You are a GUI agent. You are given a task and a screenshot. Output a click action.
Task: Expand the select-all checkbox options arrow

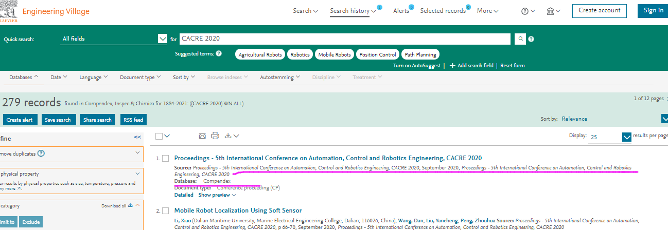tap(167, 136)
